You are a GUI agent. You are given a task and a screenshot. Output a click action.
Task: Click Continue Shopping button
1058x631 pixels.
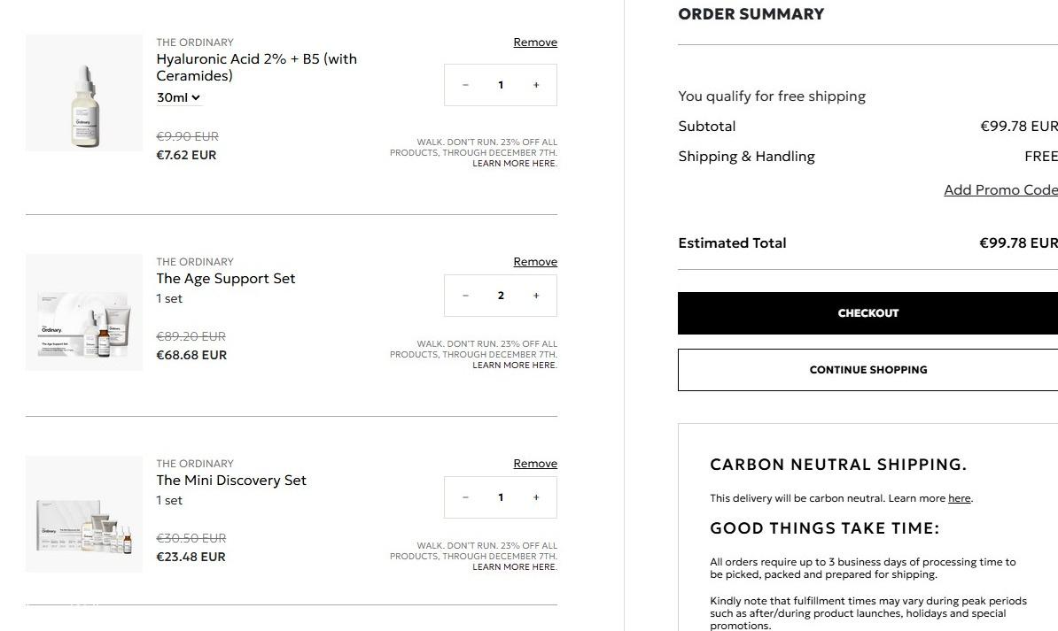[x=867, y=370]
